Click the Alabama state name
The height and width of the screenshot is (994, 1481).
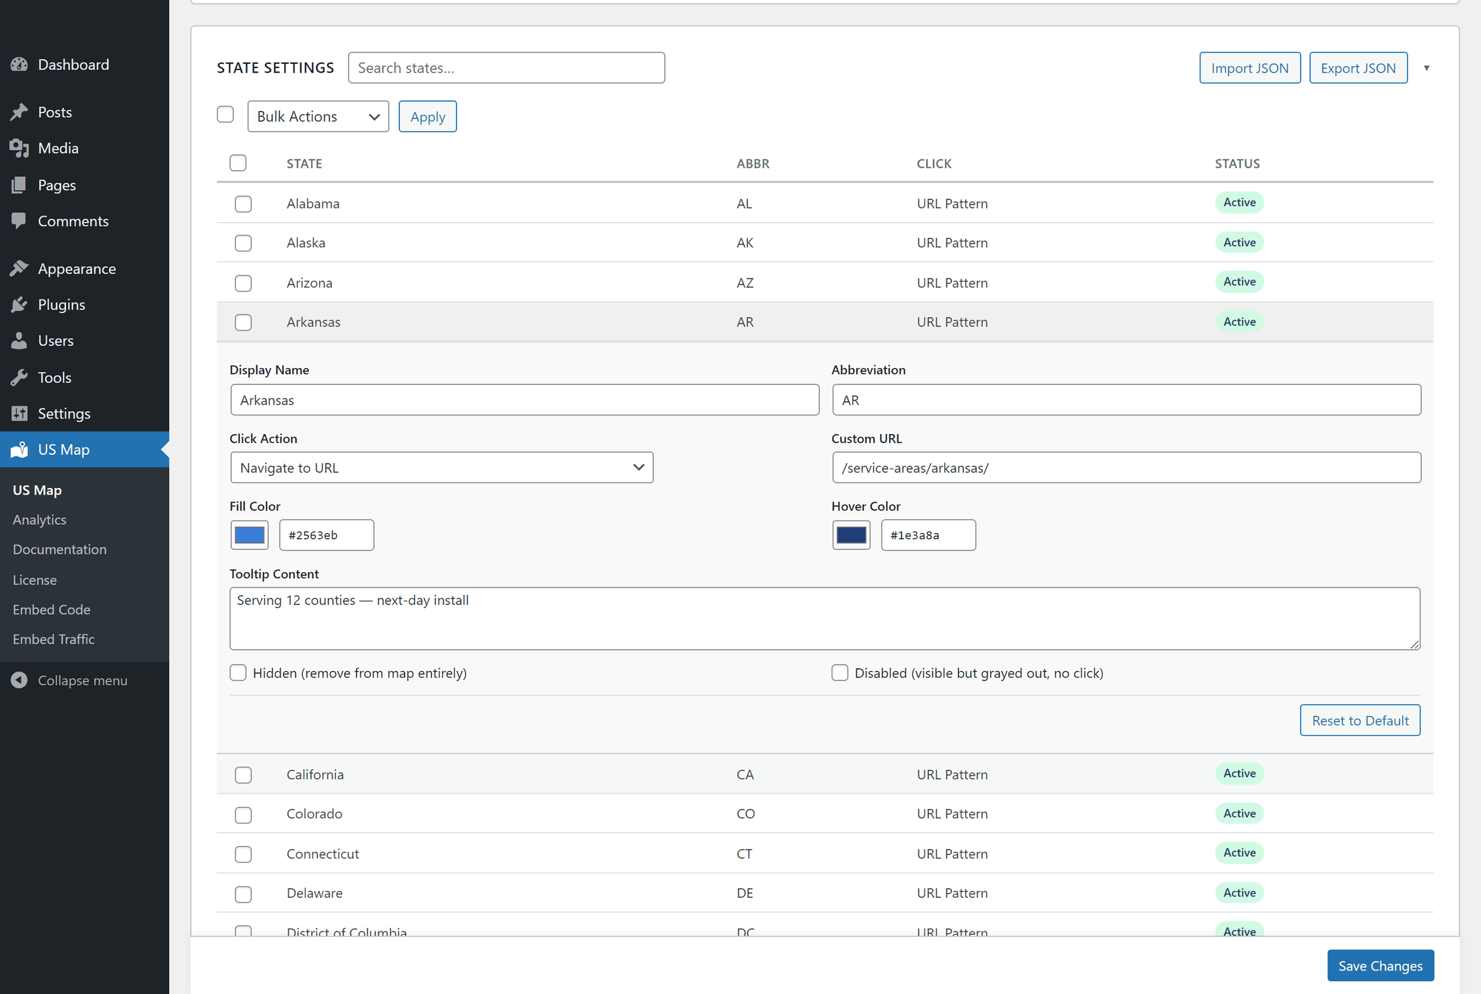point(313,204)
